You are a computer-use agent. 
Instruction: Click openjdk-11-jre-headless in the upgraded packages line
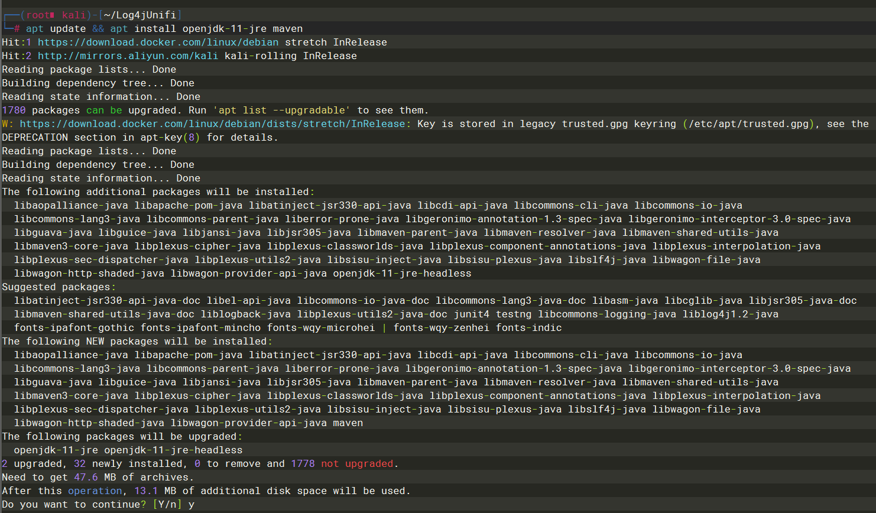click(173, 450)
